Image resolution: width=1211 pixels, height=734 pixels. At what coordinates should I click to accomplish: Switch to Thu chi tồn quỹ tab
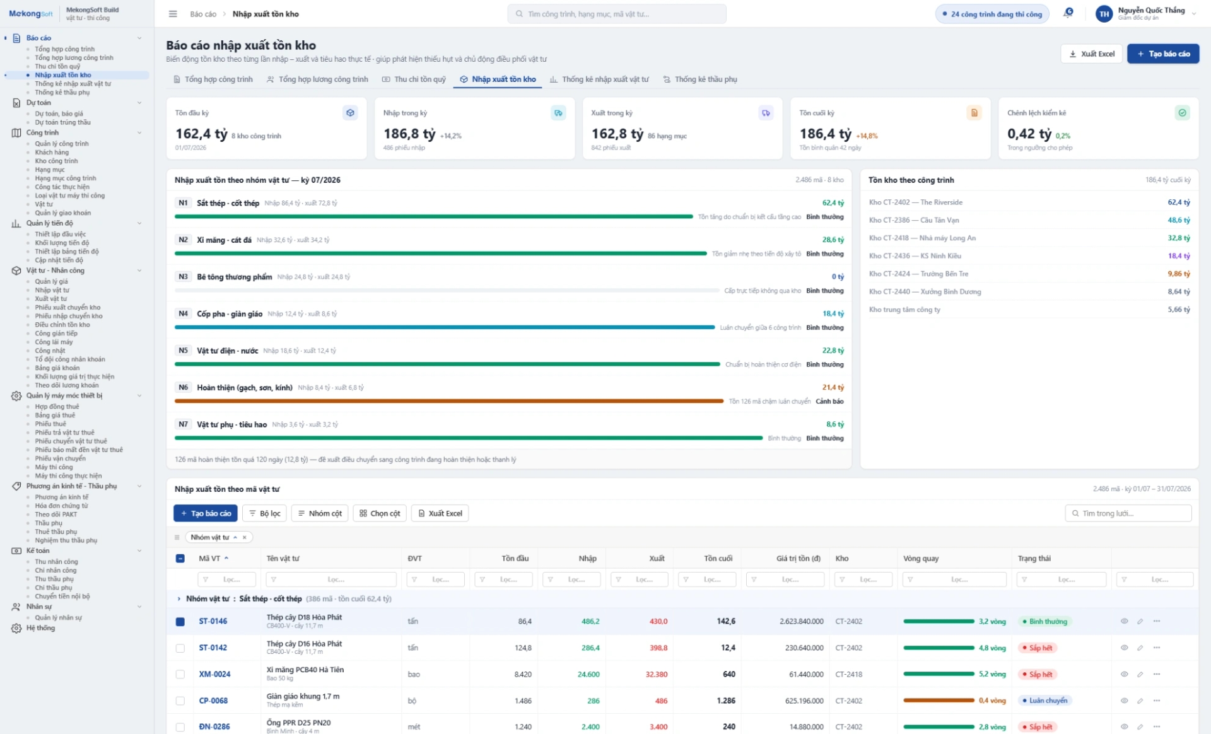414,79
